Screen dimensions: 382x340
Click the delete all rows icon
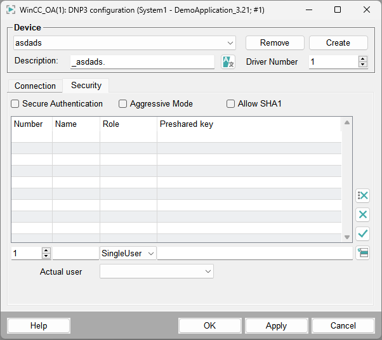[363, 195]
